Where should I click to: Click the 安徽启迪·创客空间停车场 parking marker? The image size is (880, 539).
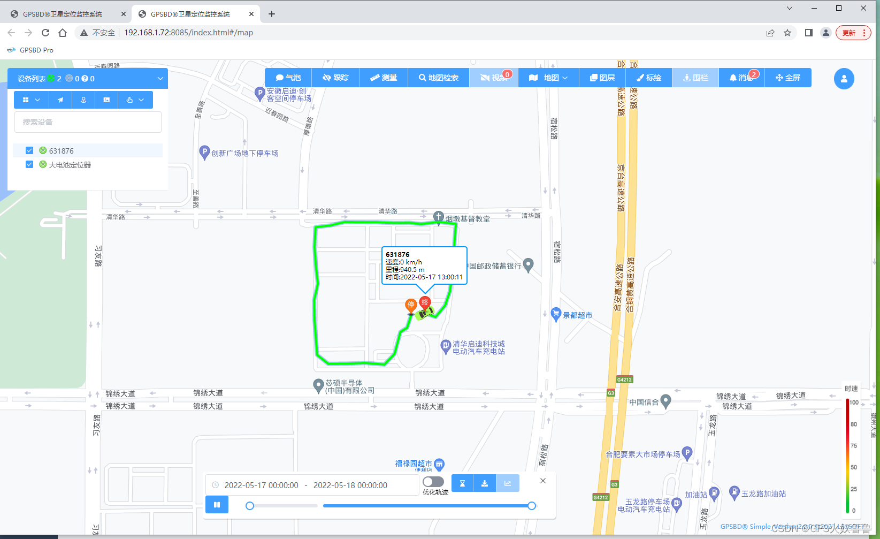coord(260,94)
